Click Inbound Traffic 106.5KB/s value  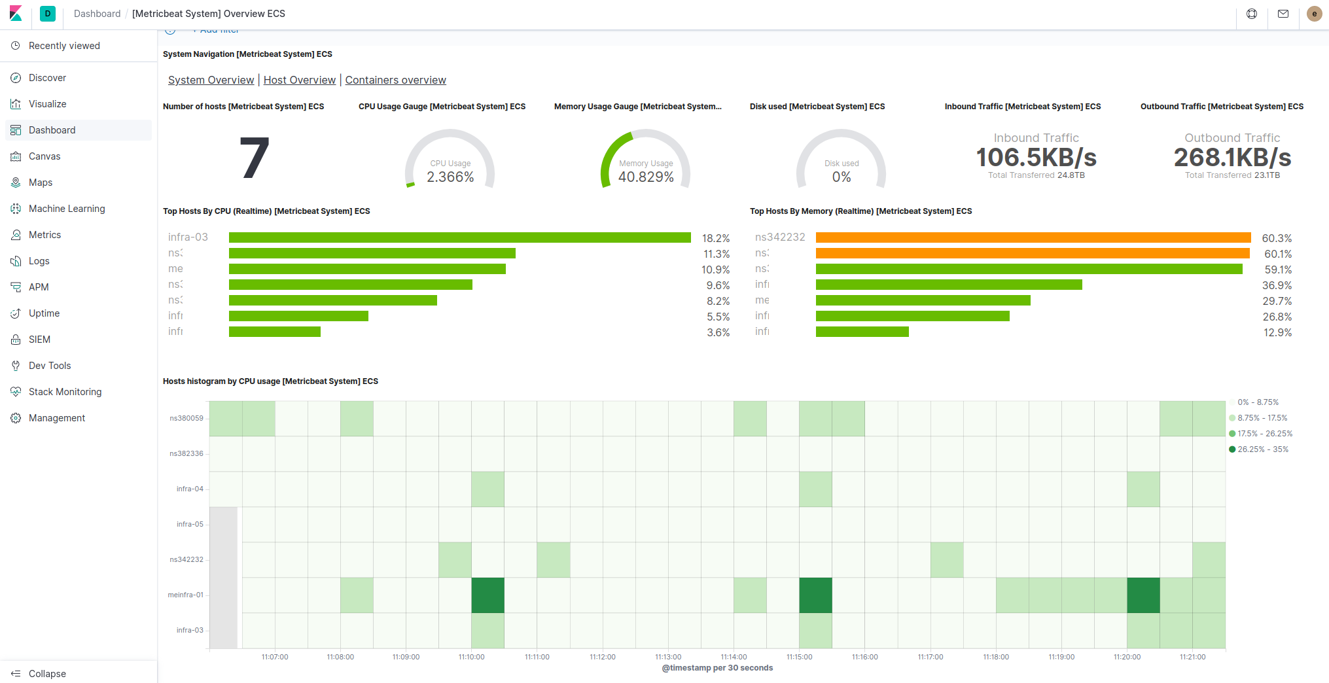pyautogui.click(x=1037, y=158)
